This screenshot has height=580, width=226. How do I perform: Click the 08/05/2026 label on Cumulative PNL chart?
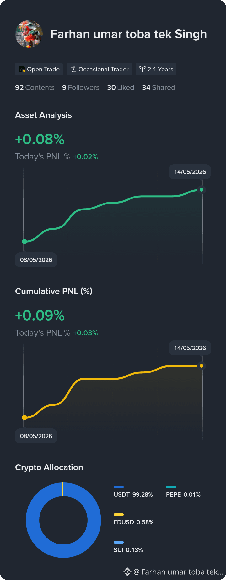point(36,436)
